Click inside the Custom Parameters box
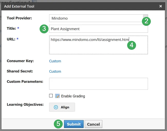This screenshot has width=167, height=131. click(x=98, y=84)
